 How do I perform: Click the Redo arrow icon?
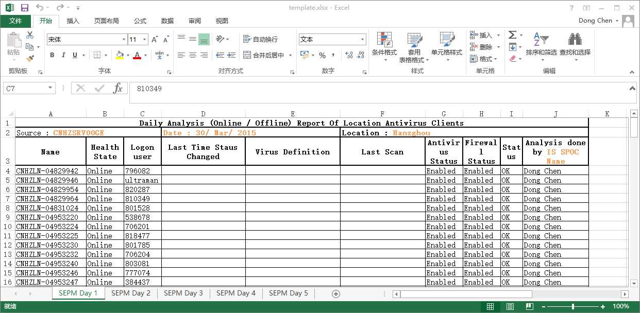coord(60,8)
